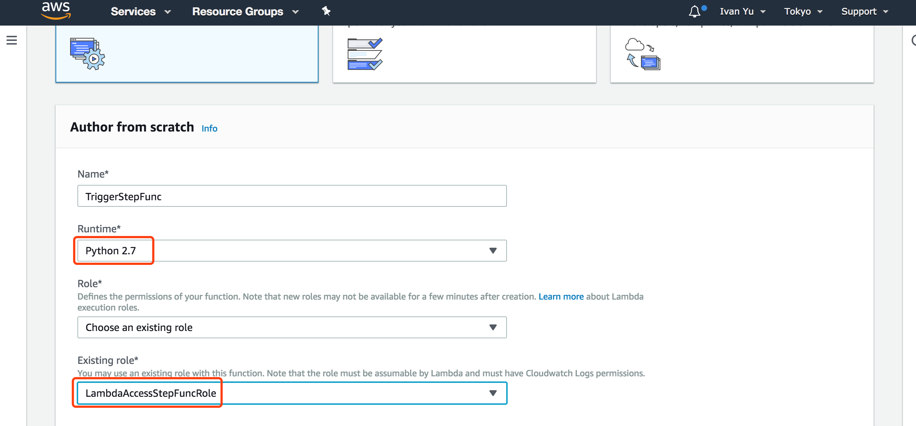Click the Info link beside Author from scratch
916x426 pixels.
[x=209, y=129]
